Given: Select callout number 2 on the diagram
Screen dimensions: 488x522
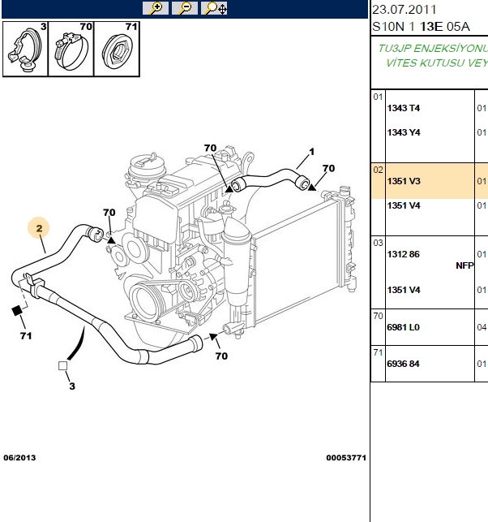Looking at the screenshot, I should coord(39,228).
